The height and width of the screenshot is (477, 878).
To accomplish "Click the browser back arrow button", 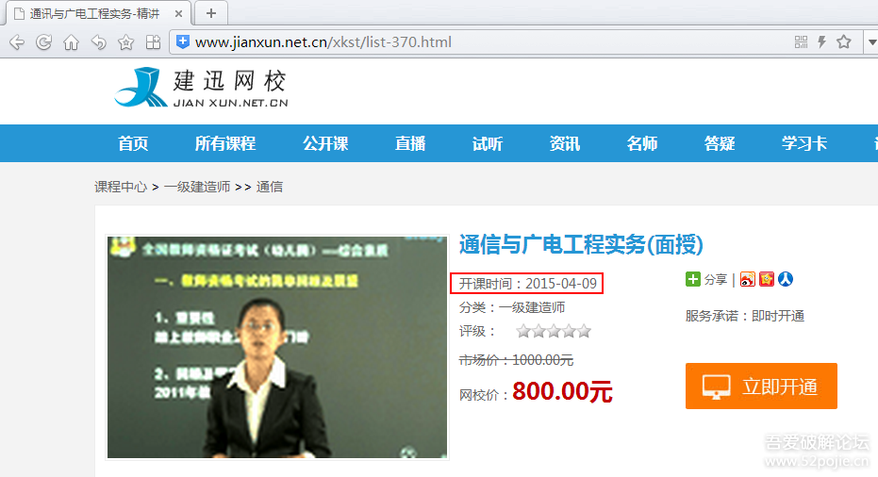I will [x=16, y=42].
